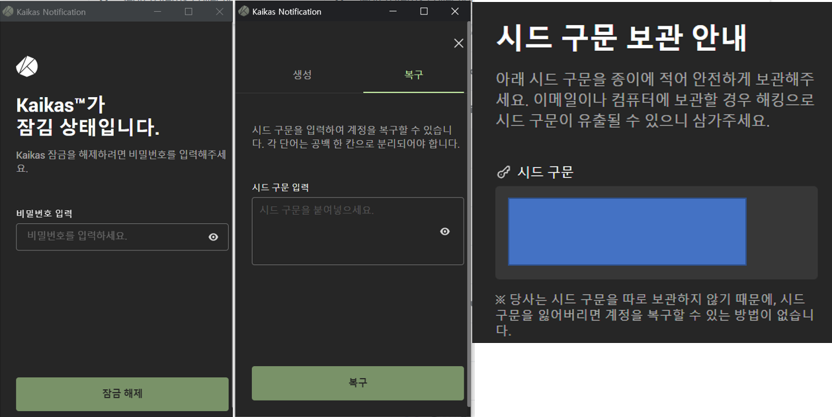Minimize the left Kaikas Notification window
Image resolution: width=832 pixels, height=417 pixels.
pyautogui.click(x=157, y=11)
